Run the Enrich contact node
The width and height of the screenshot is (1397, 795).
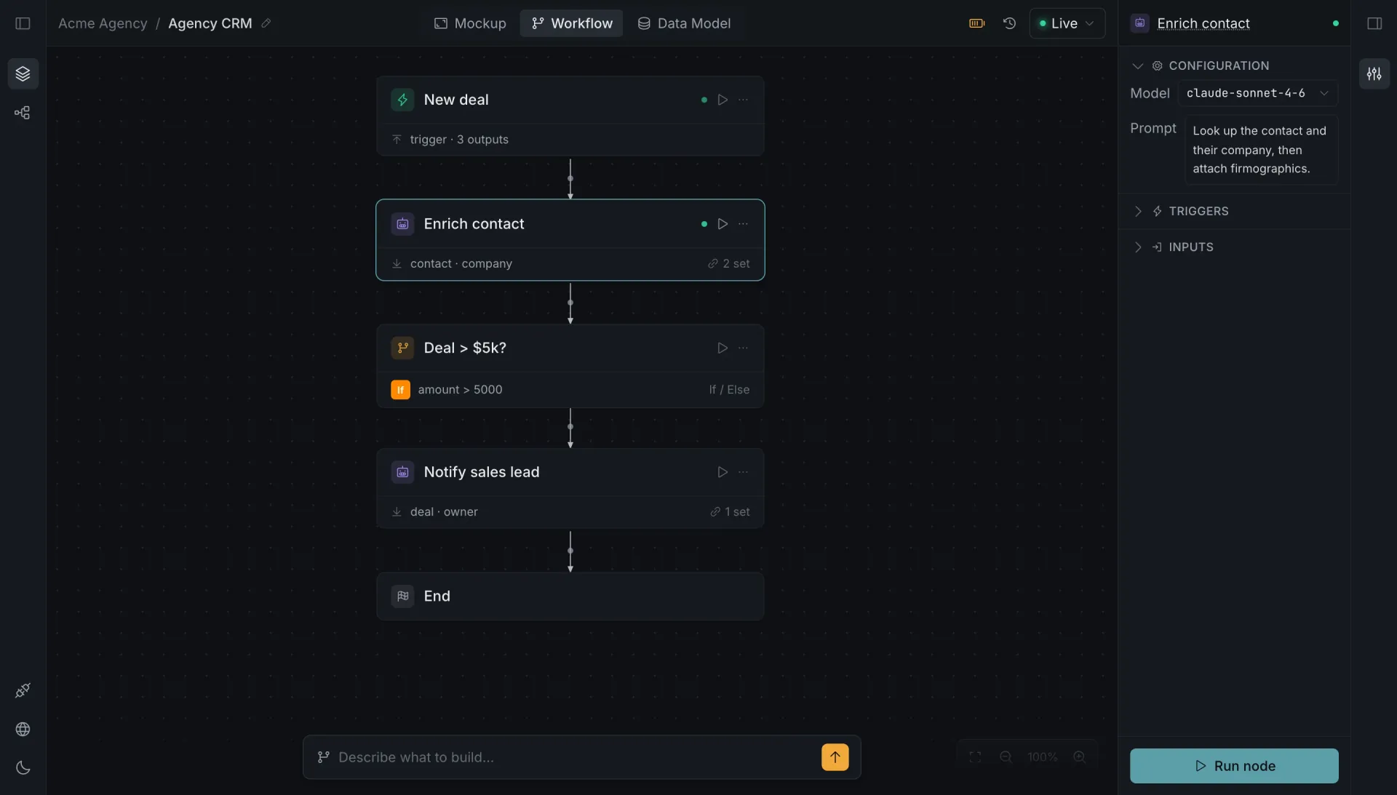point(723,224)
